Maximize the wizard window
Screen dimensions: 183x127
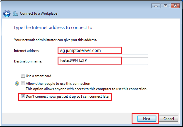click(x=165, y=6)
